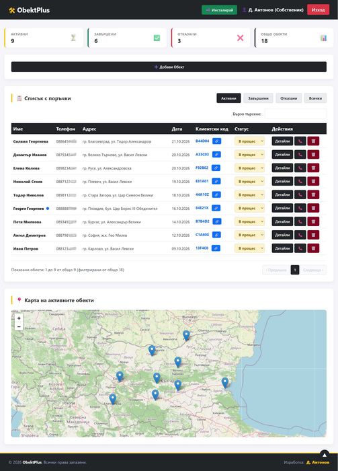Sort table by Клиентски код column

(212, 129)
